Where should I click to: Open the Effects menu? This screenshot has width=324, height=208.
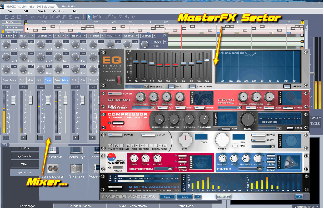coord(42,11)
